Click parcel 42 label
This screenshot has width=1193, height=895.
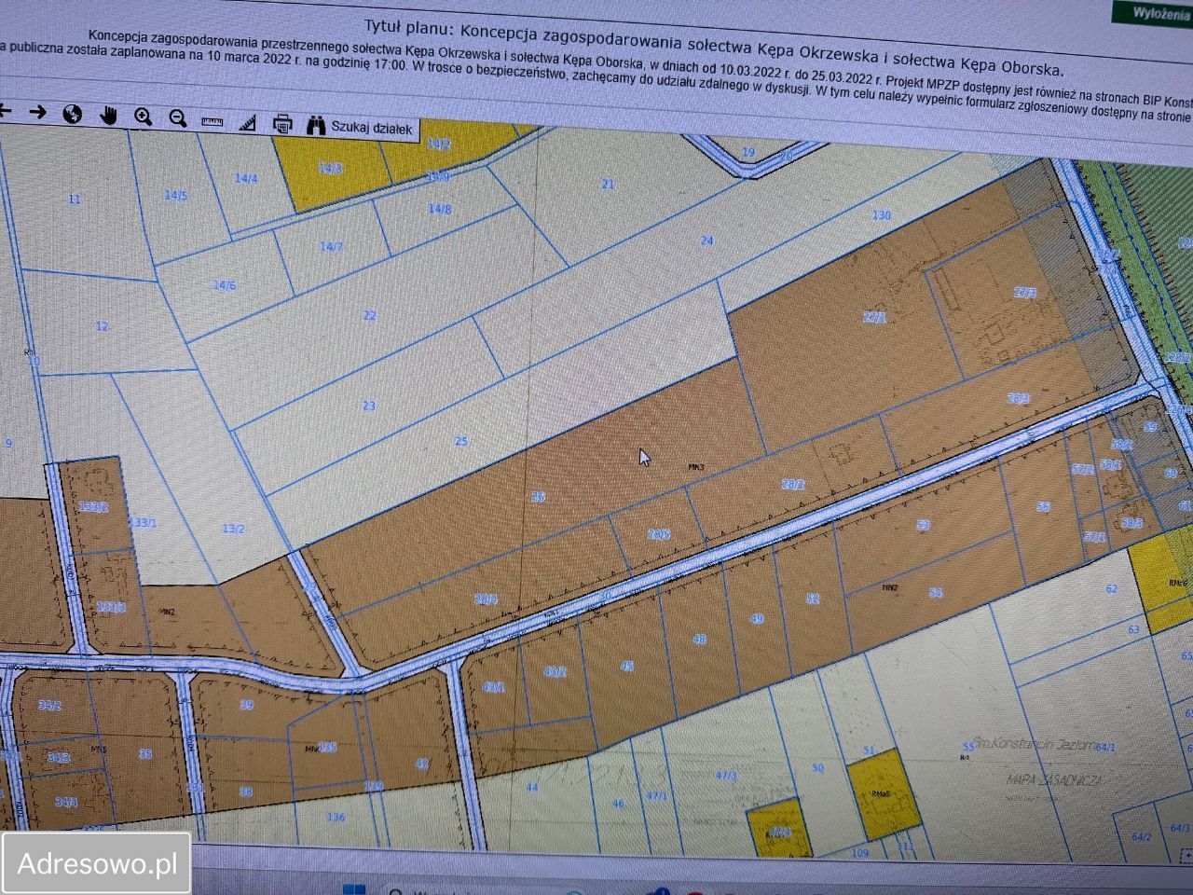(x=422, y=763)
